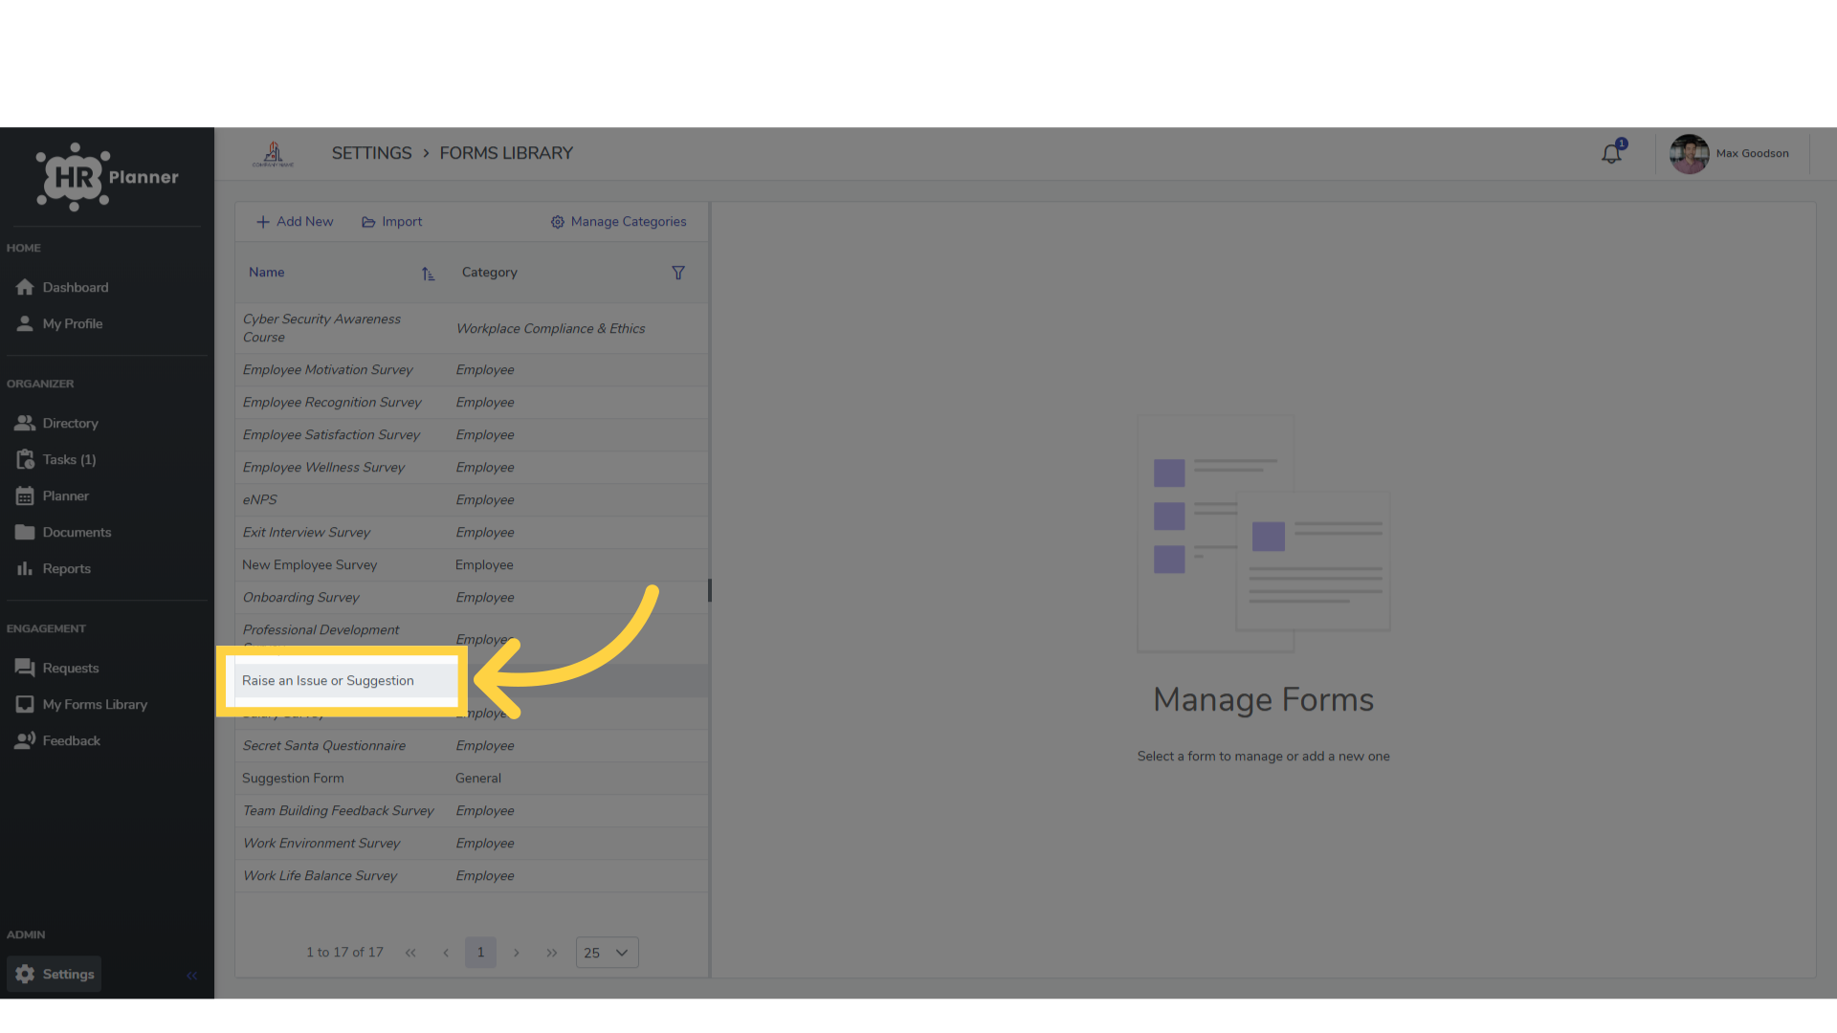The height and width of the screenshot is (1033, 1837).
Task: Go to previous page arrow
Action: coord(446,953)
